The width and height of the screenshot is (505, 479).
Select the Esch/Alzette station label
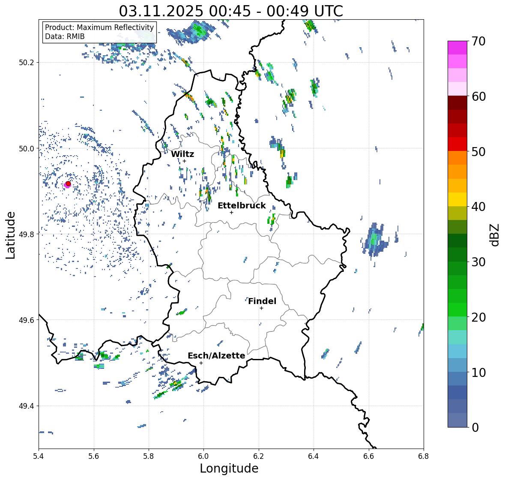tap(216, 355)
